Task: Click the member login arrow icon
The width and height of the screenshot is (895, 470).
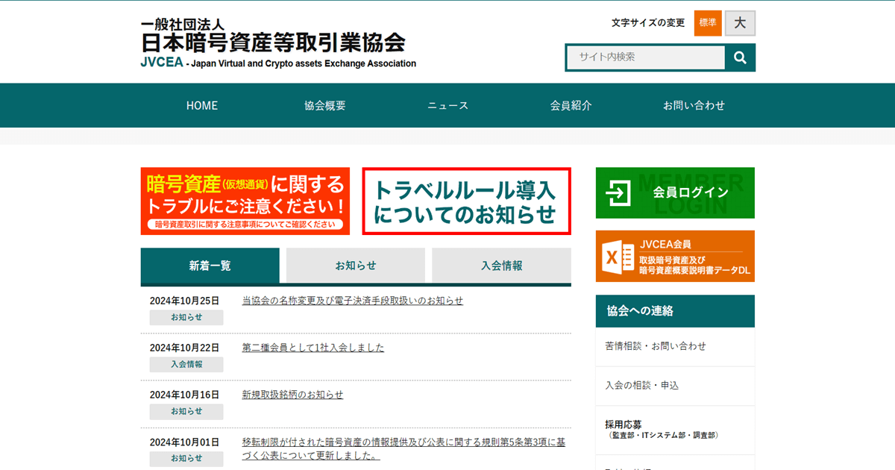Action: pos(618,193)
